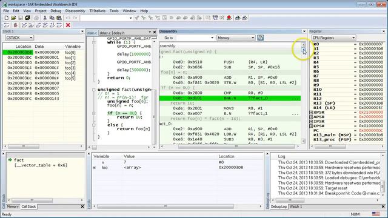Collapse the fact function code fold
This screenshot has width=388, height=218.
coord(94,90)
